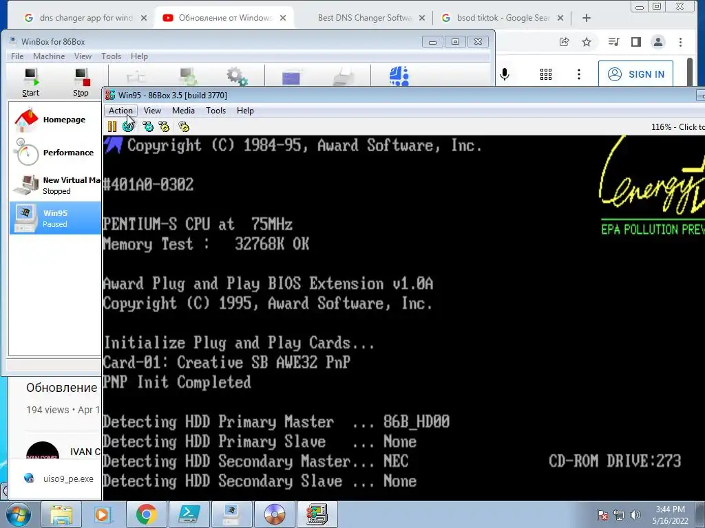The image size is (705, 528).
Task: Click the grayed configure icon in WinBox toolbar
Action: coord(136,77)
